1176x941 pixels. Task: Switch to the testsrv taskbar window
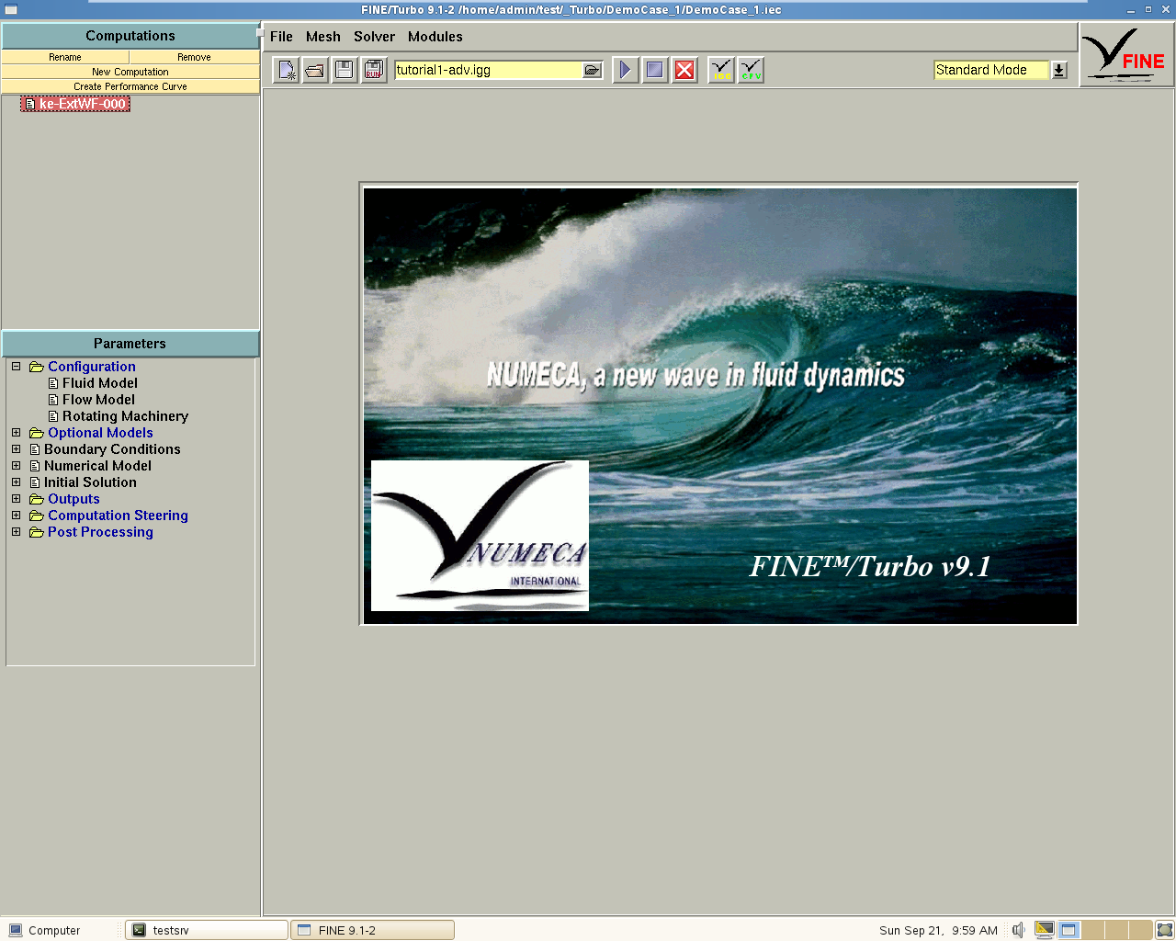pyautogui.click(x=207, y=930)
